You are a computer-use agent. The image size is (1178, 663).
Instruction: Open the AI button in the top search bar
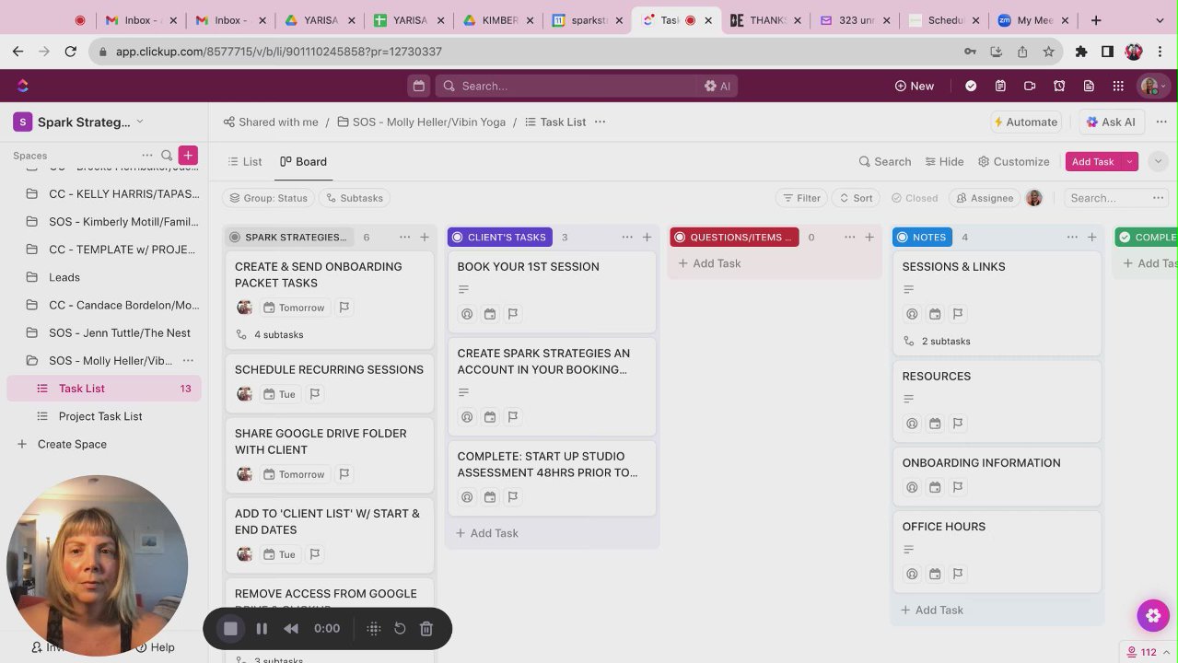[717, 86]
